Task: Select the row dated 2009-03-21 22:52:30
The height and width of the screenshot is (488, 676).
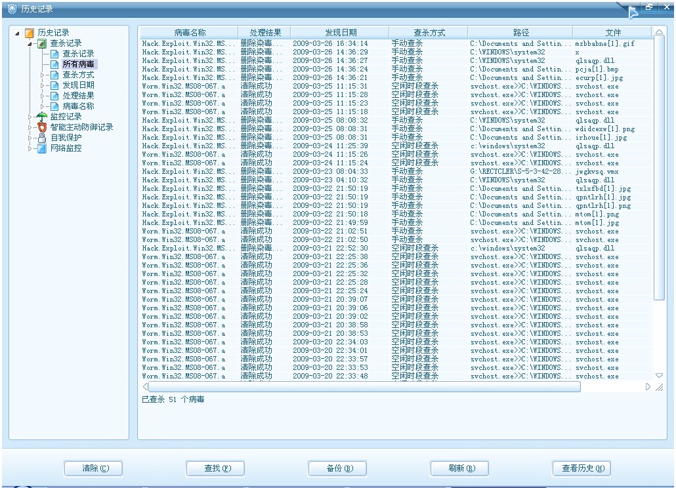Action: click(396, 248)
